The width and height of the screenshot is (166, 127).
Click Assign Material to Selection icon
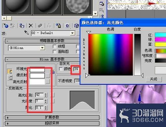pos(22,25)
